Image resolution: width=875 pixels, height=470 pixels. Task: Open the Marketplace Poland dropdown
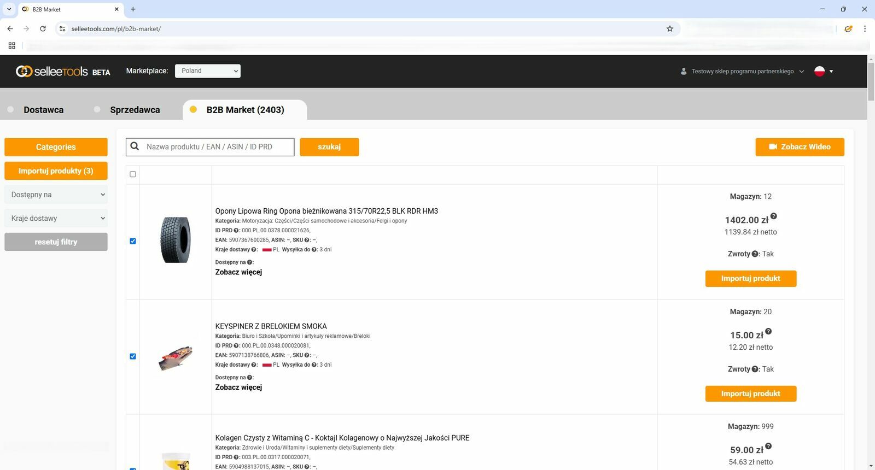point(207,71)
